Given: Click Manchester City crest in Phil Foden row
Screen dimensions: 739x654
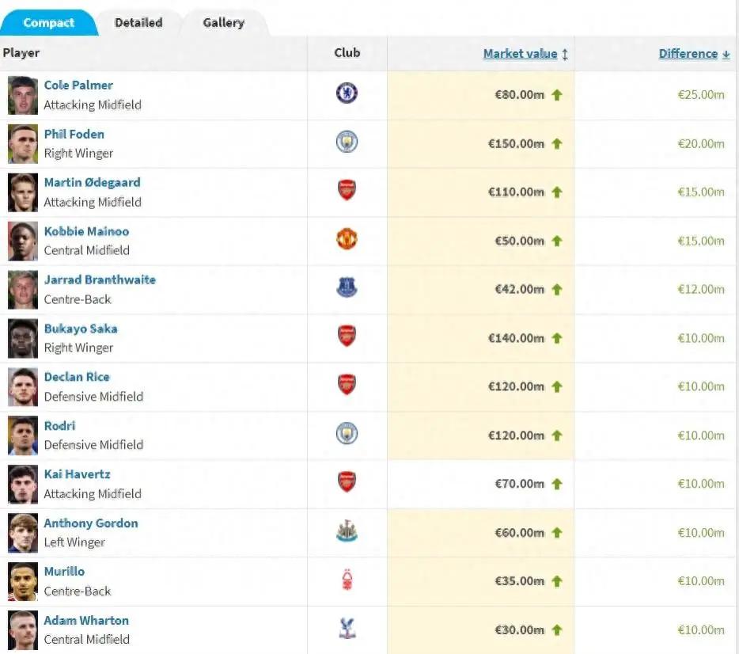Looking at the screenshot, I should click(x=347, y=142).
